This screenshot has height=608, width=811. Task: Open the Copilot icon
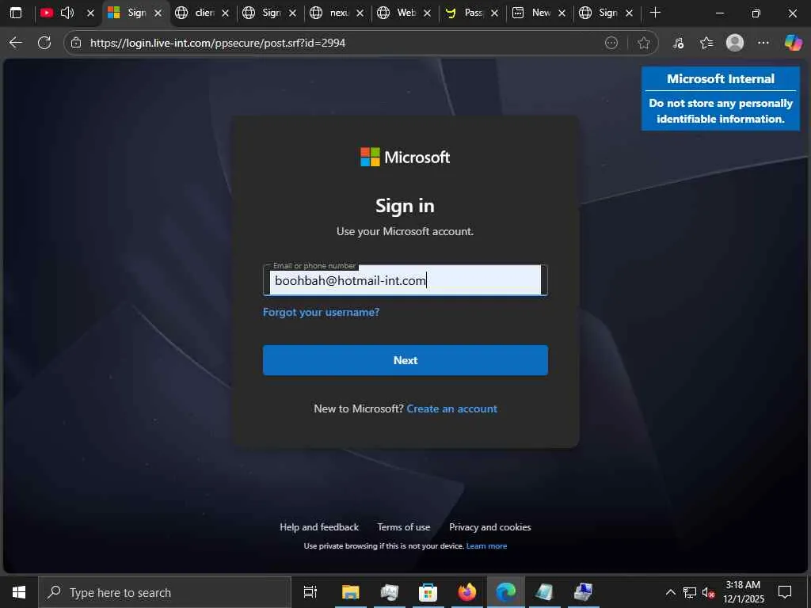pos(793,43)
